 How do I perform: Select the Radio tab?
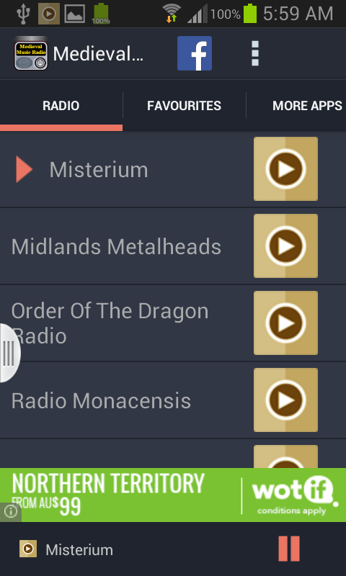tap(61, 106)
